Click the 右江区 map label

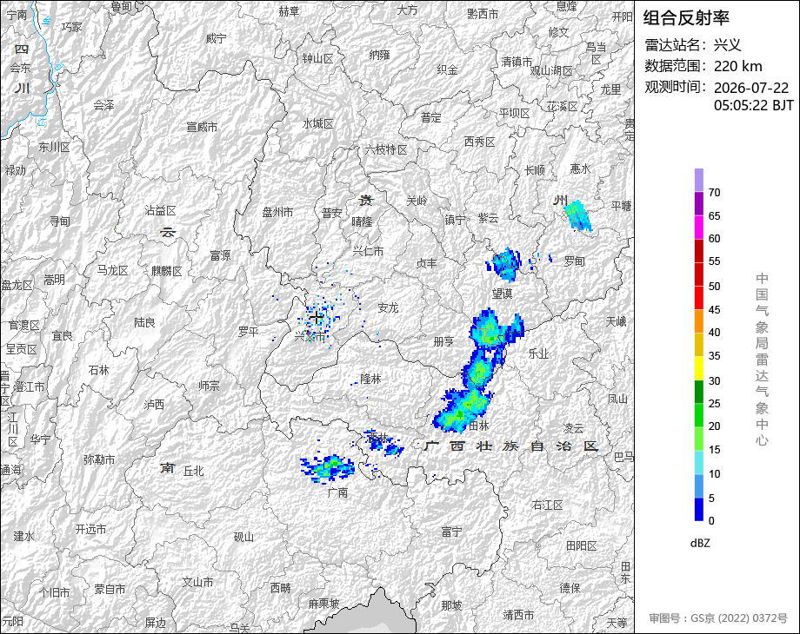pyautogui.click(x=548, y=505)
